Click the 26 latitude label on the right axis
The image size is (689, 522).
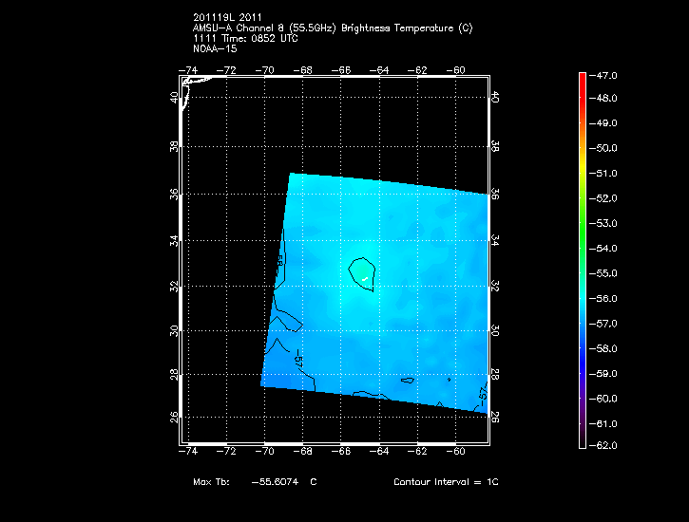point(495,416)
